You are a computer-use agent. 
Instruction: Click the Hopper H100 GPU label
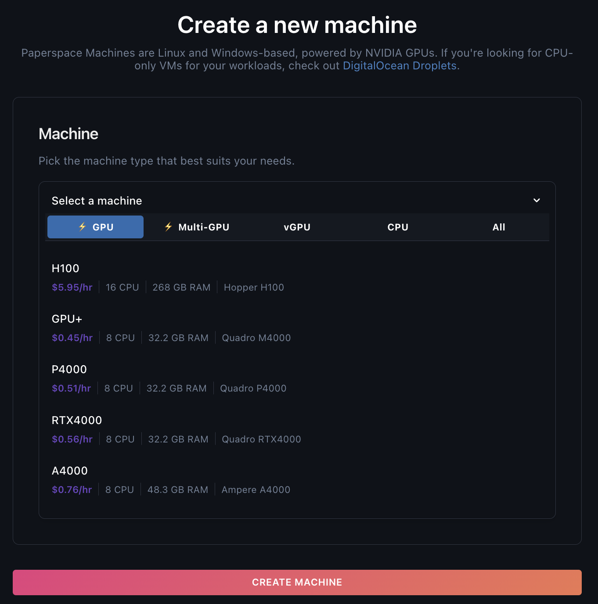[x=254, y=288]
